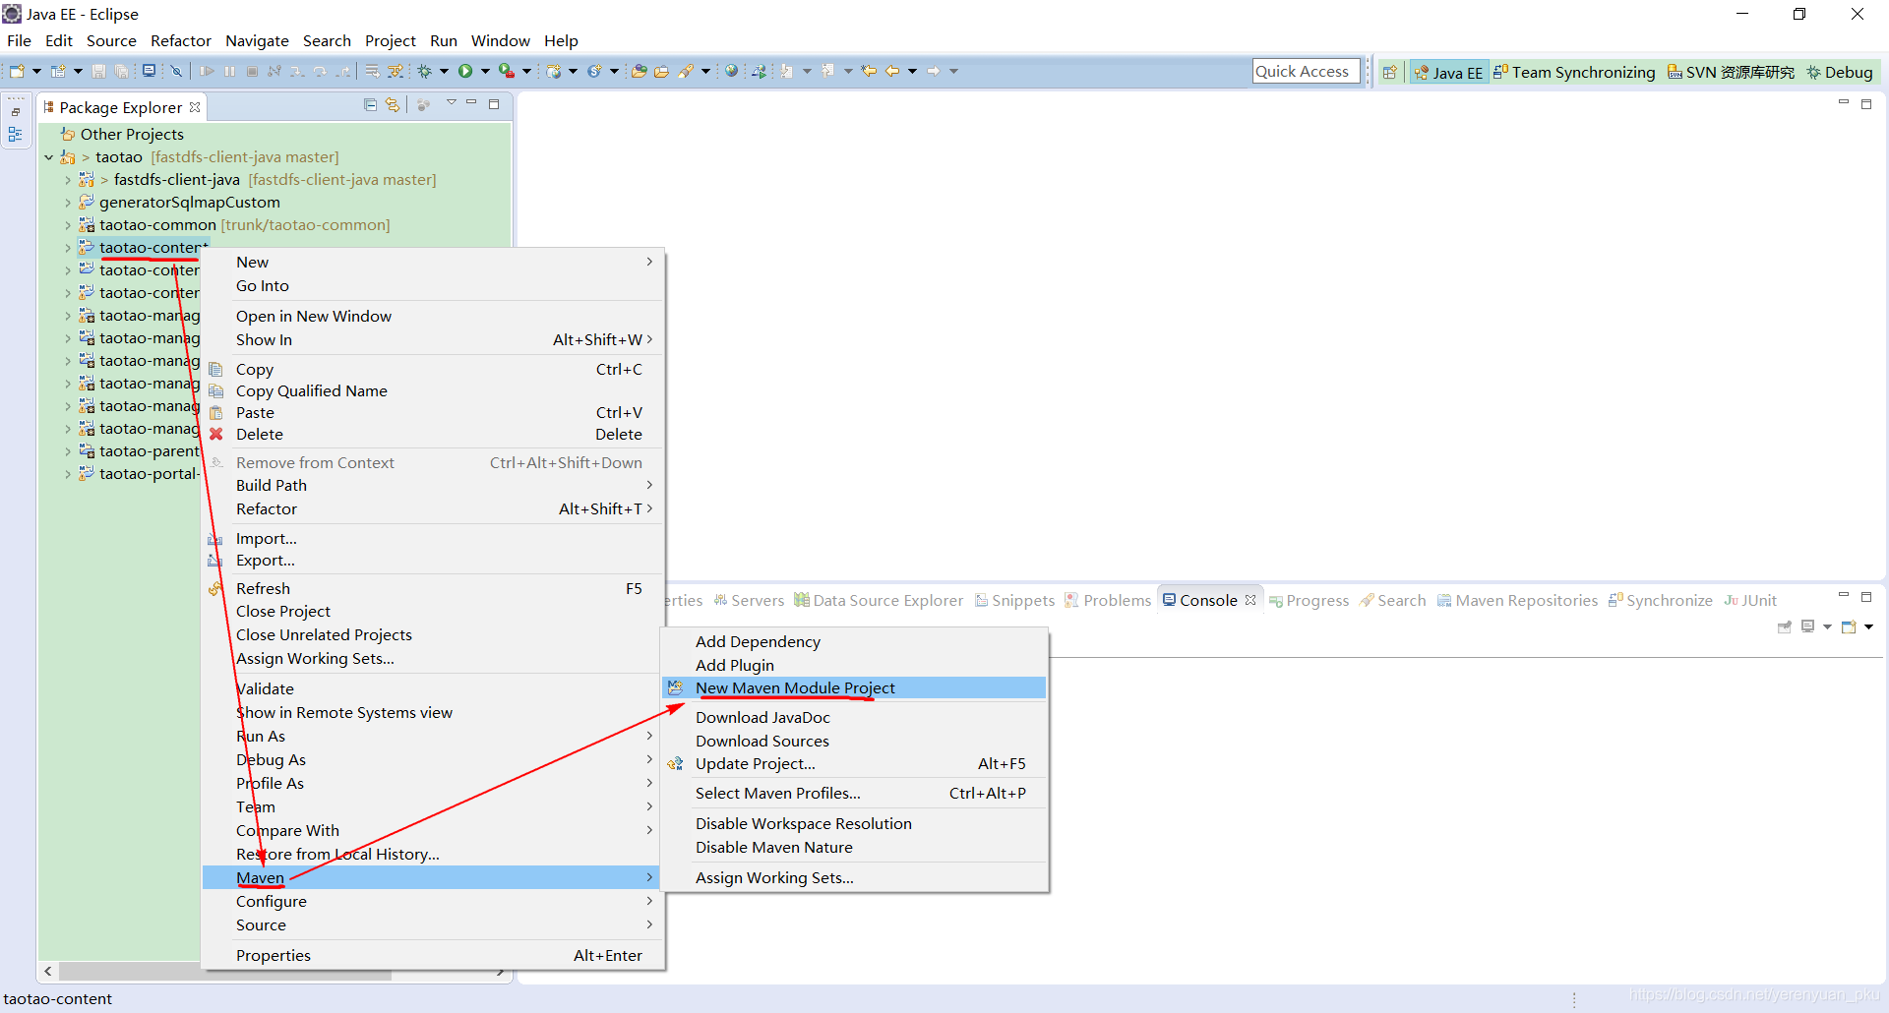Open the Window menu
This screenshot has width=1889, height=1013.
[x=500, y=40]
